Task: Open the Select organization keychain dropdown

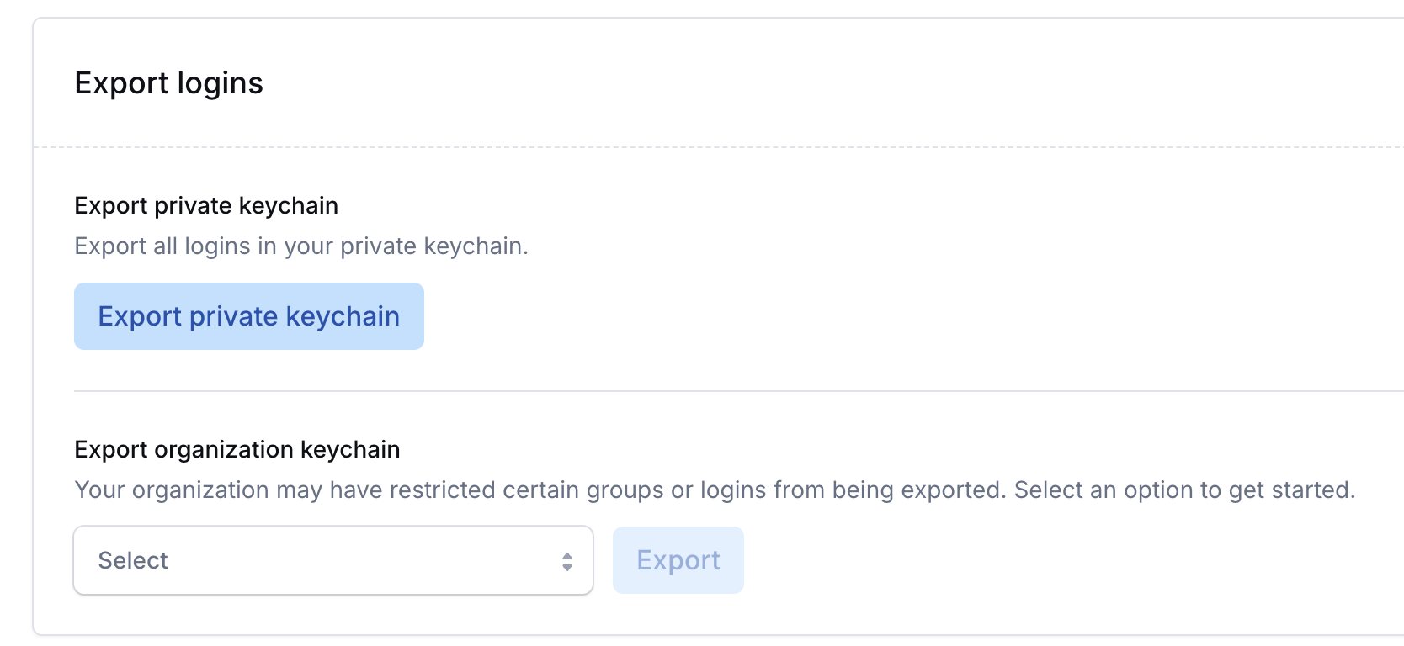Action: coord(333,560)
